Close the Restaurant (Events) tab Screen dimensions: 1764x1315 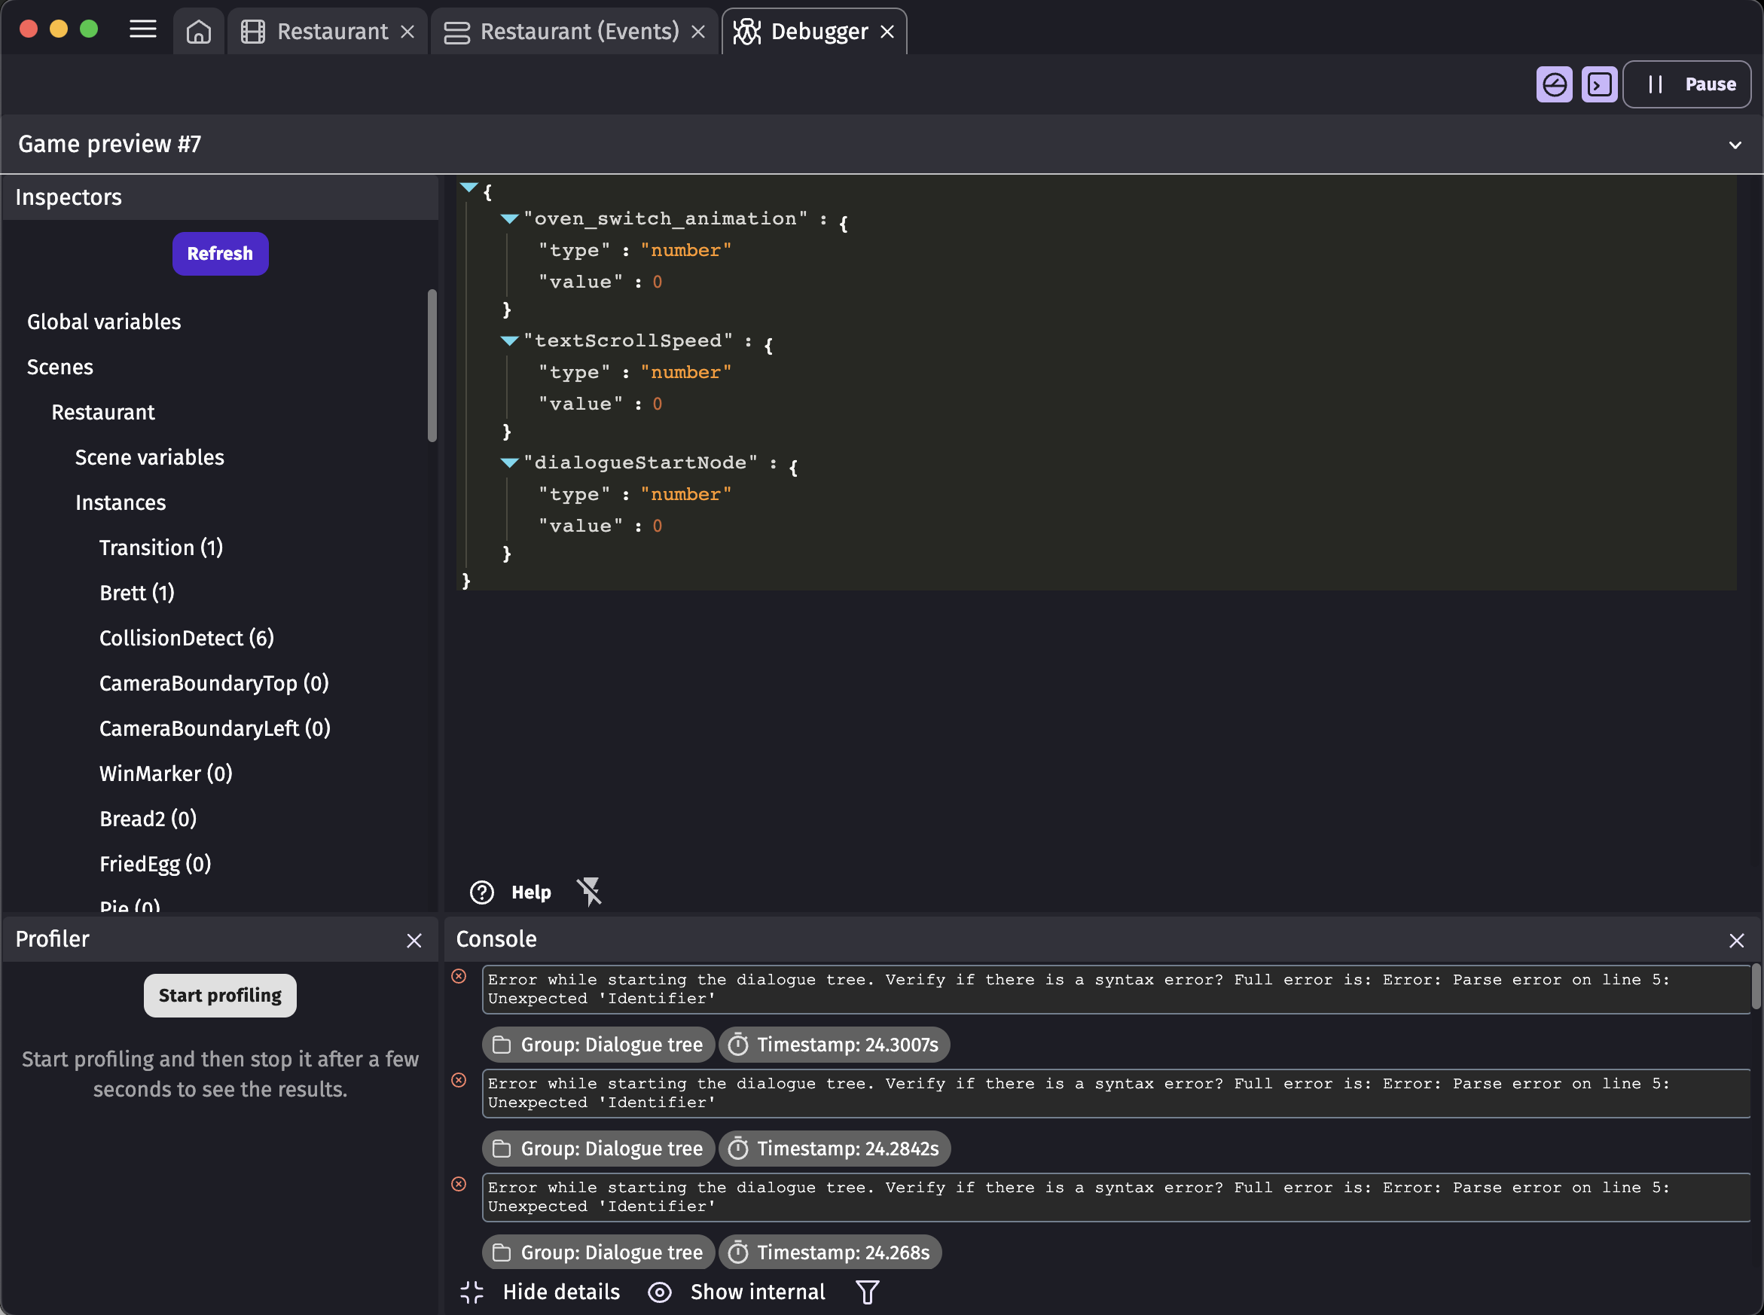pos(698,32)
